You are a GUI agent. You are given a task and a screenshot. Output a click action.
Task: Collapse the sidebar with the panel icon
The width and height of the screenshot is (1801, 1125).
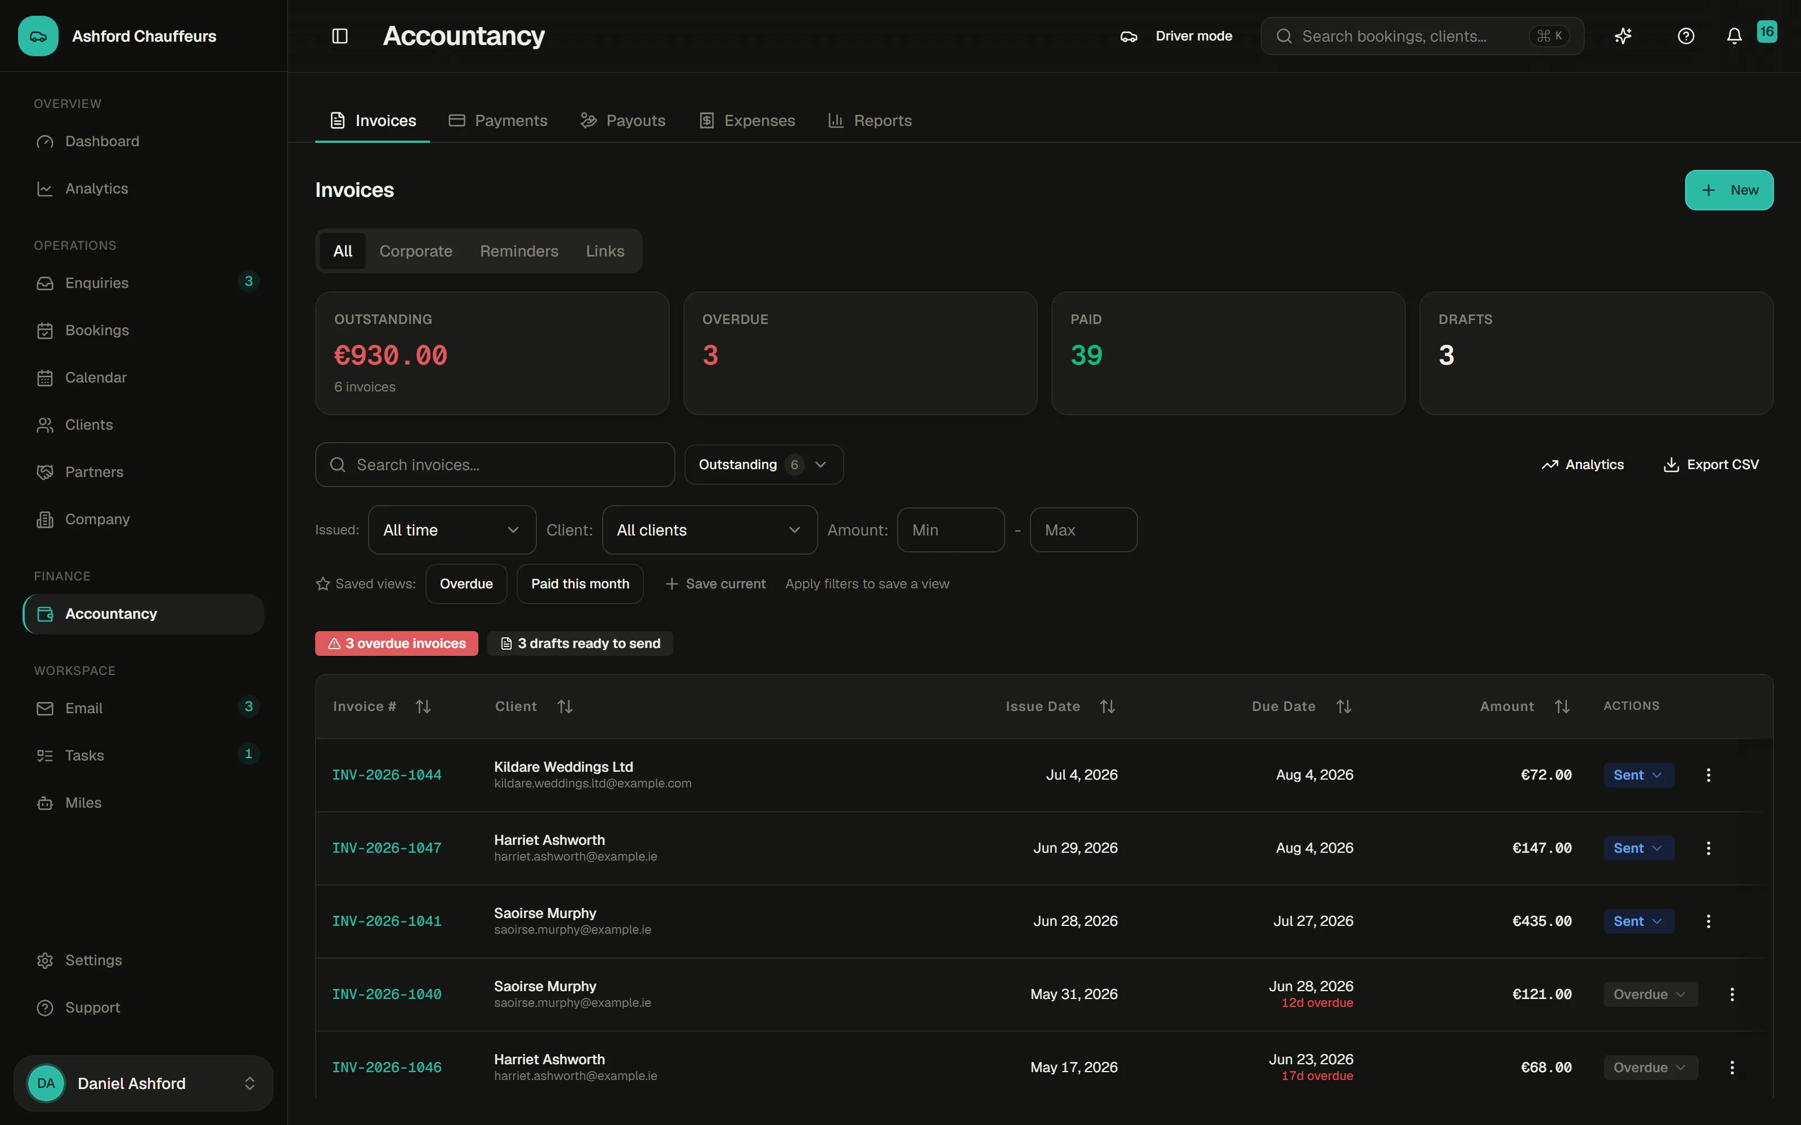[340, 35]
